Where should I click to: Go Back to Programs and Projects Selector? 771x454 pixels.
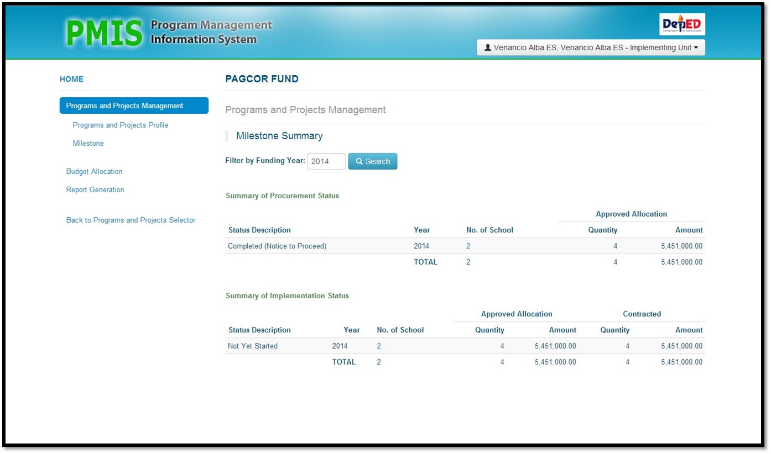[131, 220]
